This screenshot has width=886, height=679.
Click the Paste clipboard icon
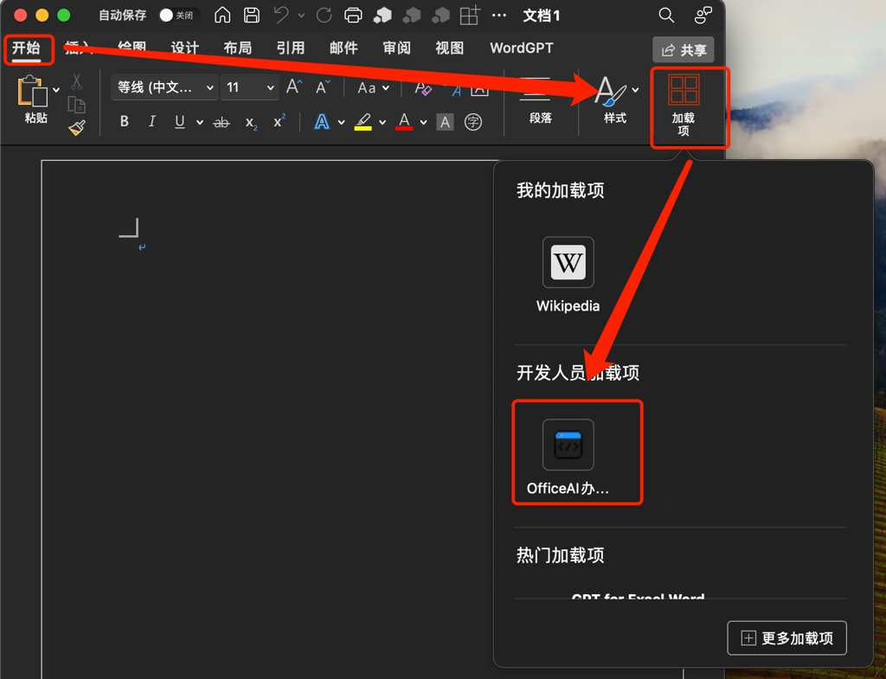[x=32, y=91]
